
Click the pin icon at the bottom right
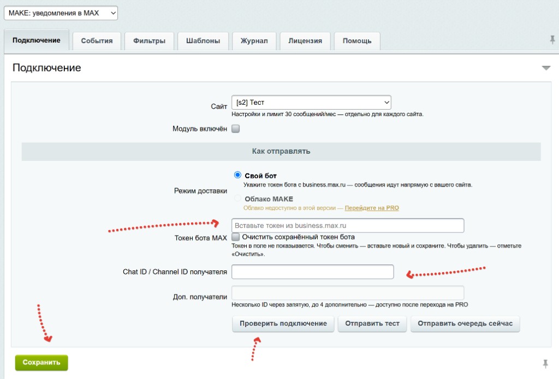pyautogui.click(x=545, y=364)
